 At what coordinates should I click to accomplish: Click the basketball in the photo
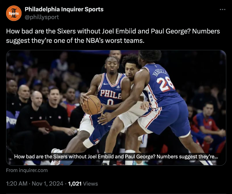[92, 105]
